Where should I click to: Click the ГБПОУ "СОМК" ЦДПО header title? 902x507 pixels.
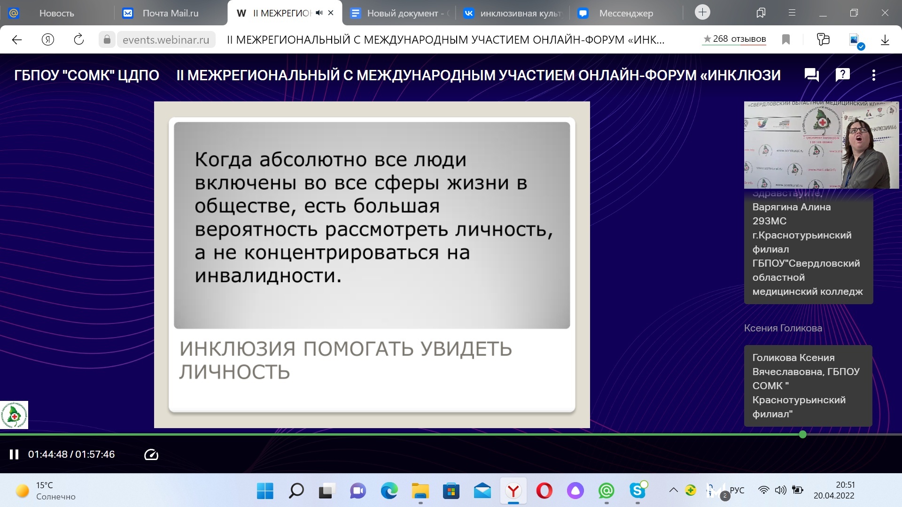(x=86, y=75)
